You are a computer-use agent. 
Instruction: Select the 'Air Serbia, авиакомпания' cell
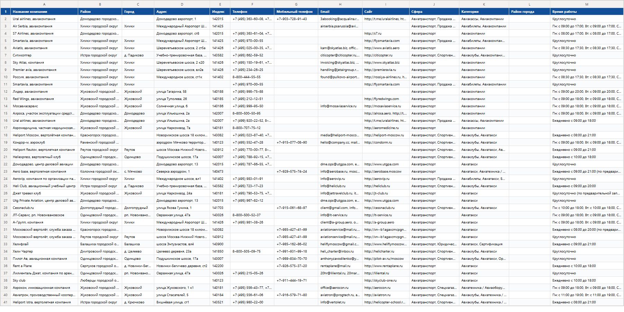[x=44, y=26]
